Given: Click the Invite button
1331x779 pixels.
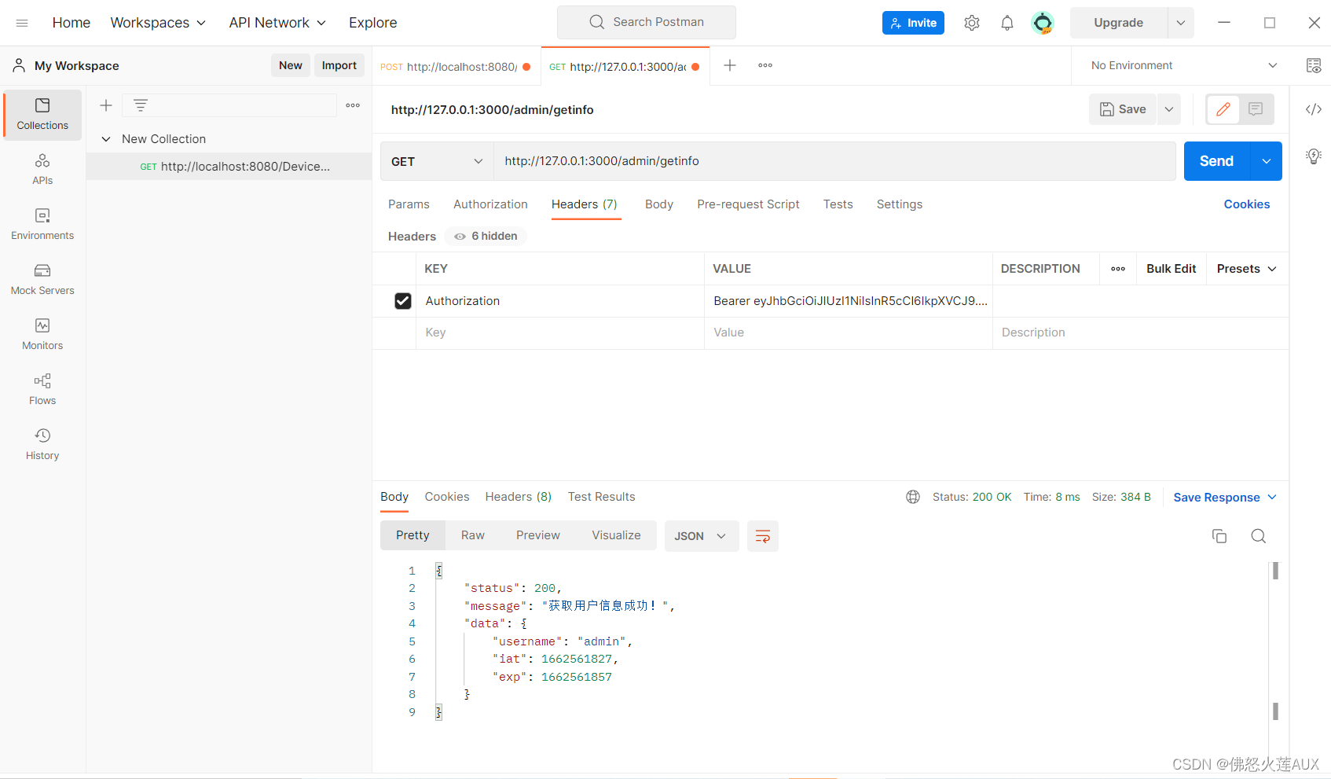Looking at the screenshot, I should (x=913, y=23).
